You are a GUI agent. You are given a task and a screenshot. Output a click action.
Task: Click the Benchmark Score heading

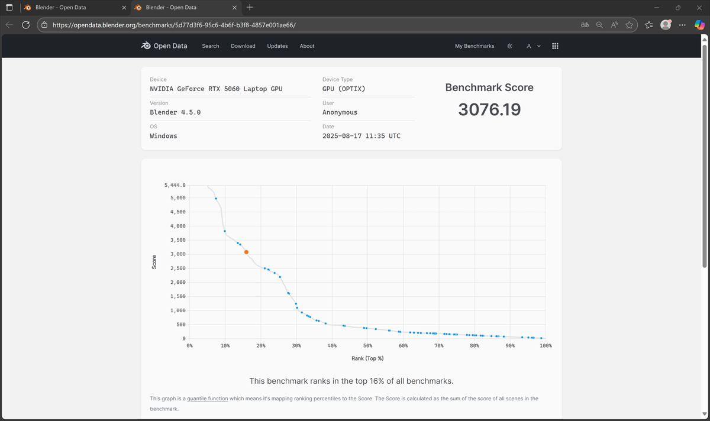point(489,88)
